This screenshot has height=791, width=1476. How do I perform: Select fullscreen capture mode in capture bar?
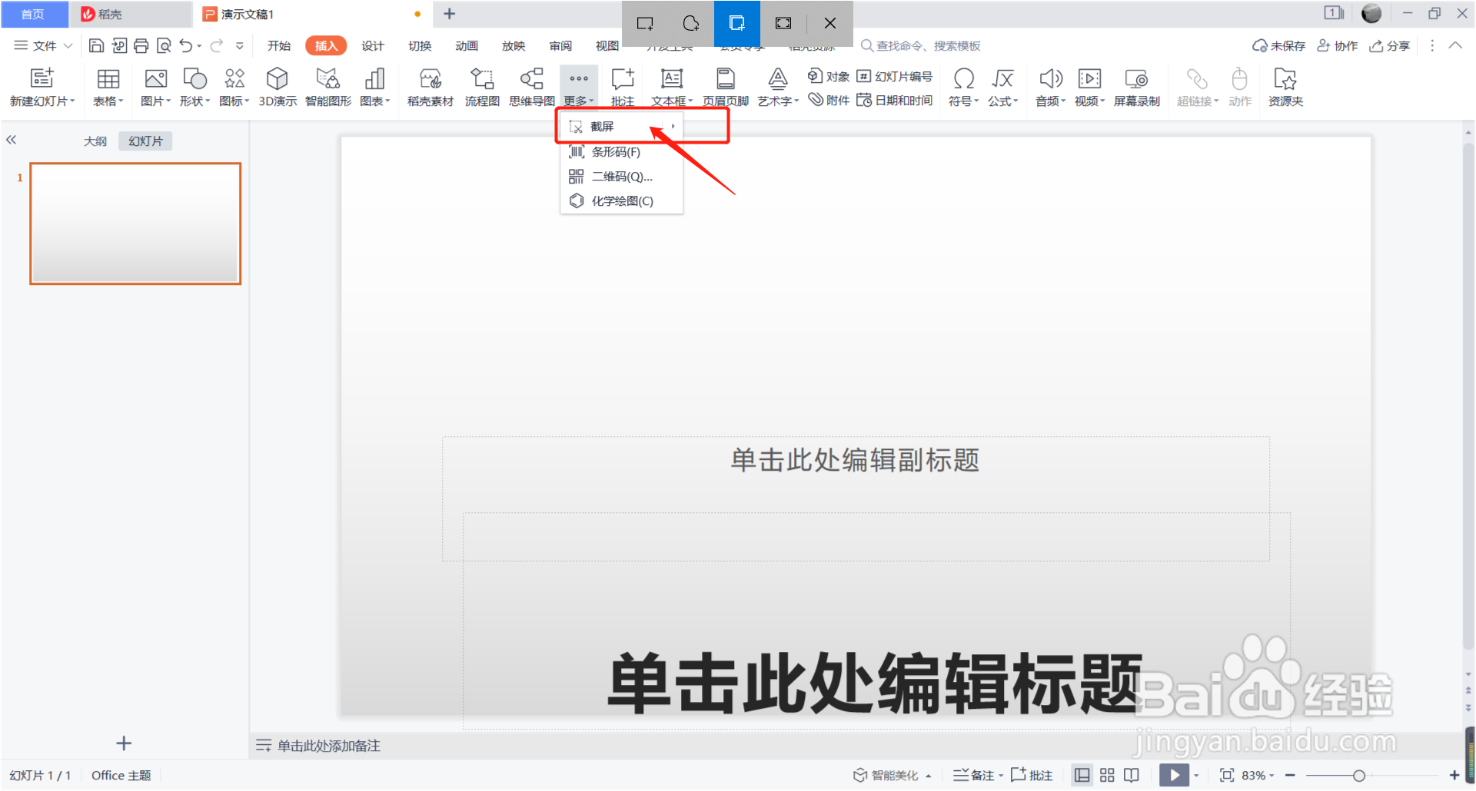783,23
